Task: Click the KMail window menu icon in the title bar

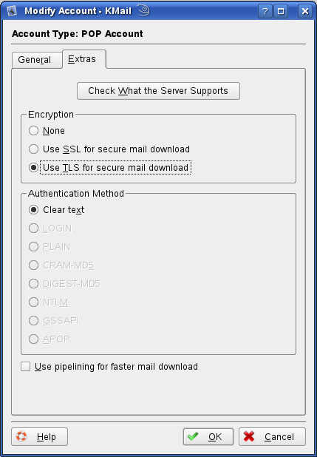Action: [x=12, y=11]
